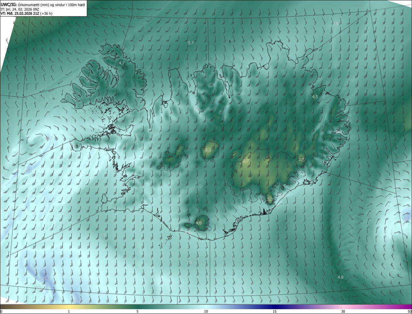
Task: Click the 4.8 value label over the sea
Action: (340, 277)
